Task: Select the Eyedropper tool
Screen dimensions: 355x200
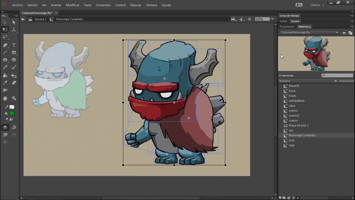Action: click(5, 83)
